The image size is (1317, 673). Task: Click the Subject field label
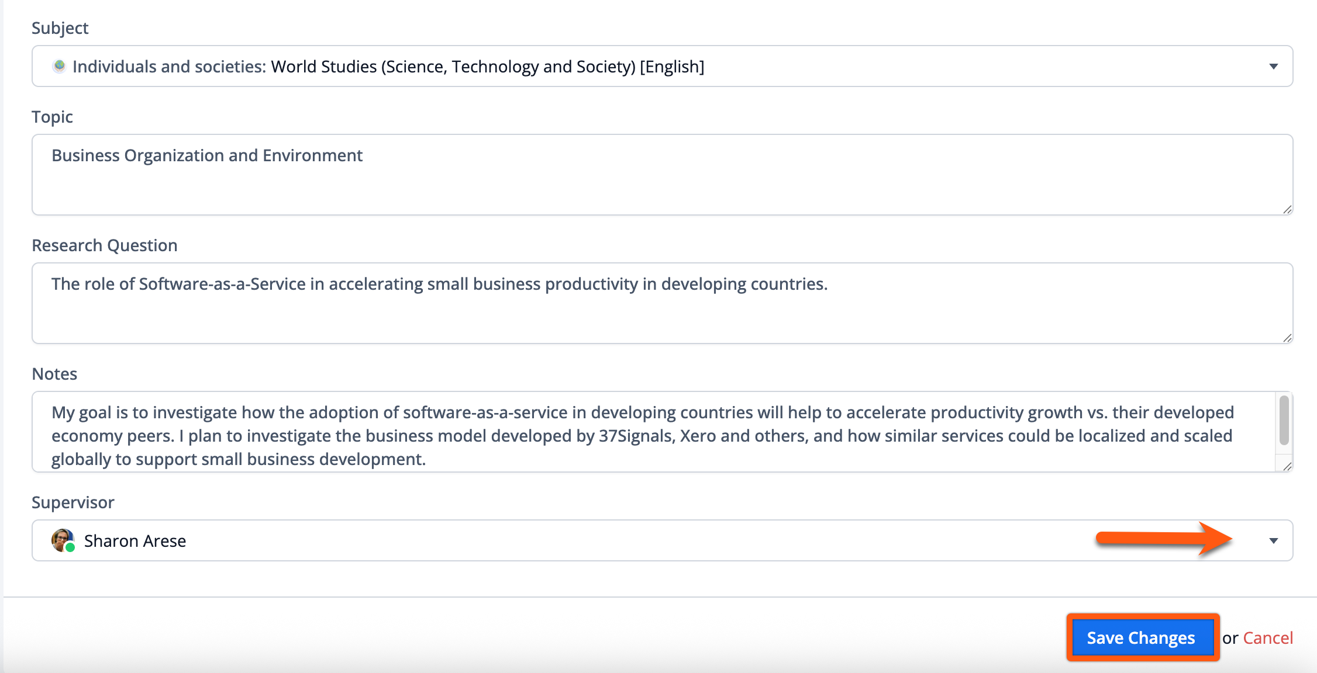tap(60, 28)
